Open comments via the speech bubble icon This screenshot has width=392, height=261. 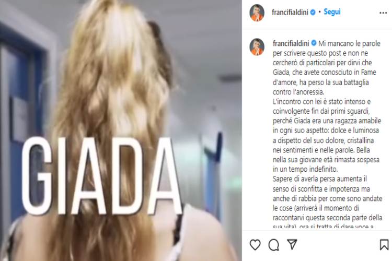(x=273, y=245)
